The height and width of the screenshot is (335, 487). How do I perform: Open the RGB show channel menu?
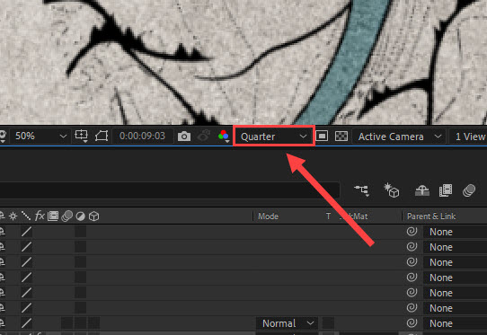tap(224, 136)
